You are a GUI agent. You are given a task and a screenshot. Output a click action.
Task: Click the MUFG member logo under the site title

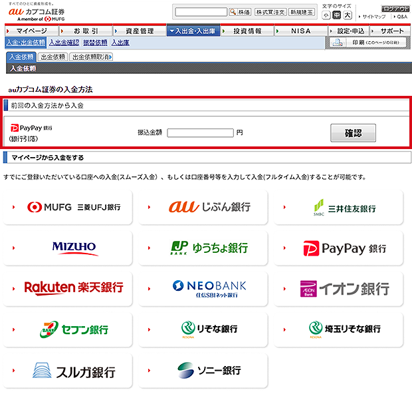click(x=41, y=19)
